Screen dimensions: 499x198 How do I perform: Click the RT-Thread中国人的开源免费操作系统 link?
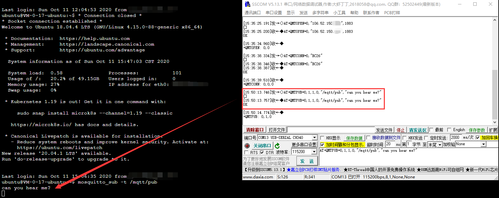tap(379, 170)
